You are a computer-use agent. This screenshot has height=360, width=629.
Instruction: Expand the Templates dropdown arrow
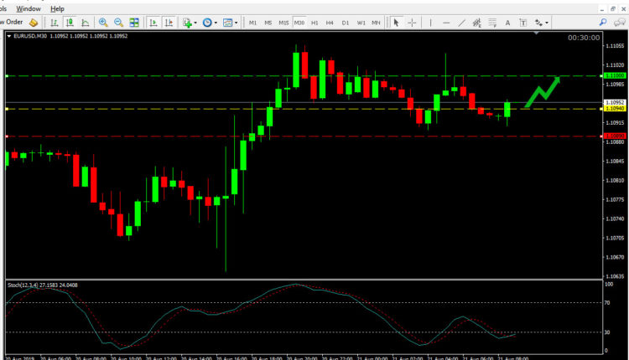pyautogui.click(x=236, y=23)
